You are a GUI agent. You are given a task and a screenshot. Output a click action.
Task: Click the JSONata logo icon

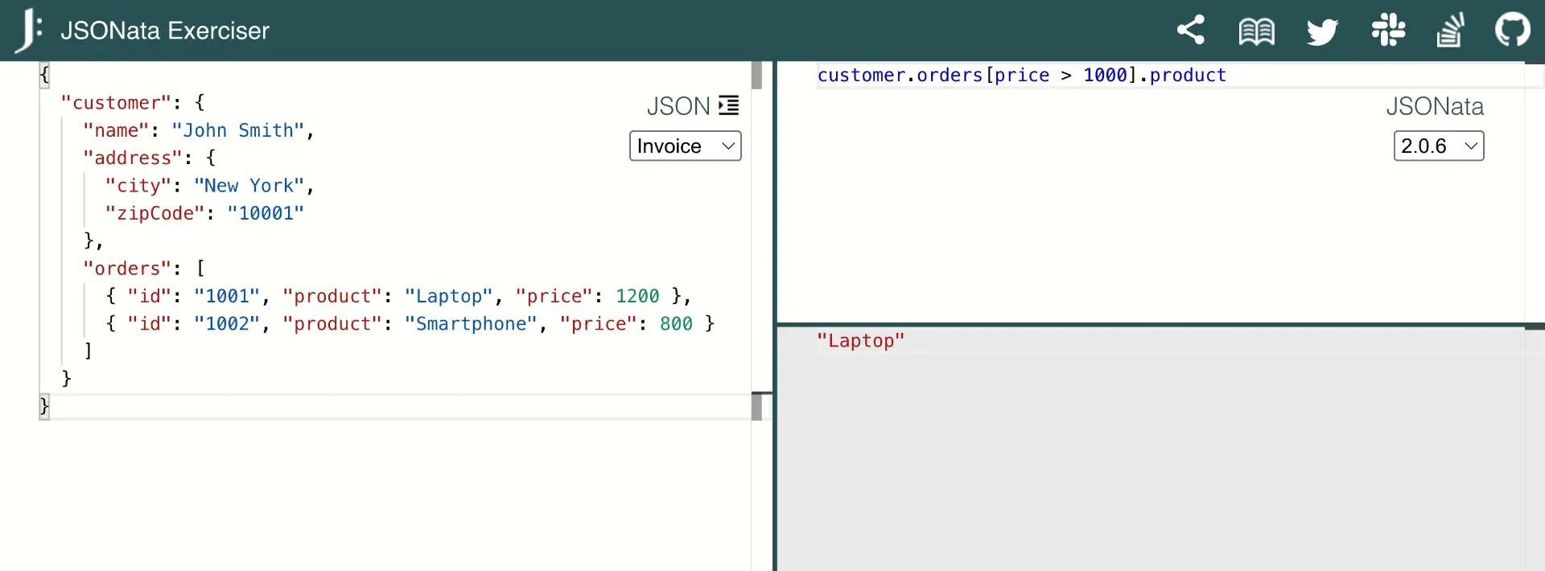(x=29, y=30)
